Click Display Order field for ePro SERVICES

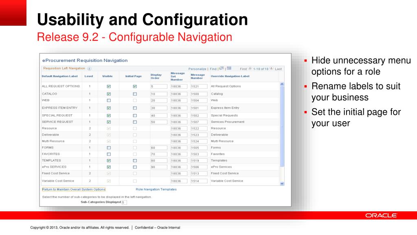[159, 167]
